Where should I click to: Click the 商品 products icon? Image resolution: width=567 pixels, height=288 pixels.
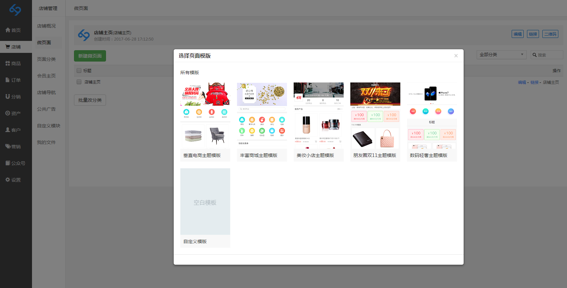point(8,63)
